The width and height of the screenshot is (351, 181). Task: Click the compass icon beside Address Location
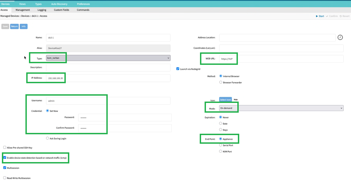click(340, 38)
